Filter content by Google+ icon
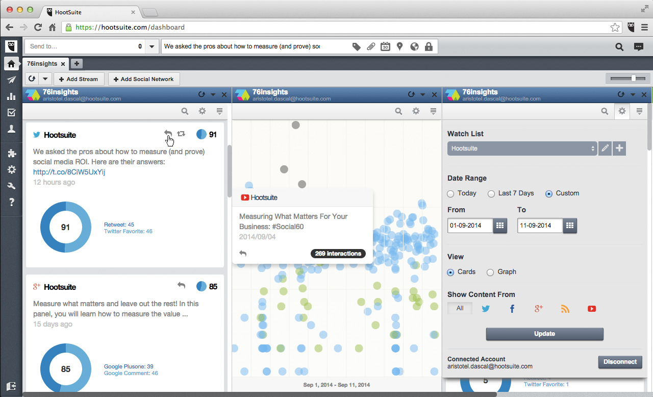The image size is (653, 397). click(x=539, y=308)
